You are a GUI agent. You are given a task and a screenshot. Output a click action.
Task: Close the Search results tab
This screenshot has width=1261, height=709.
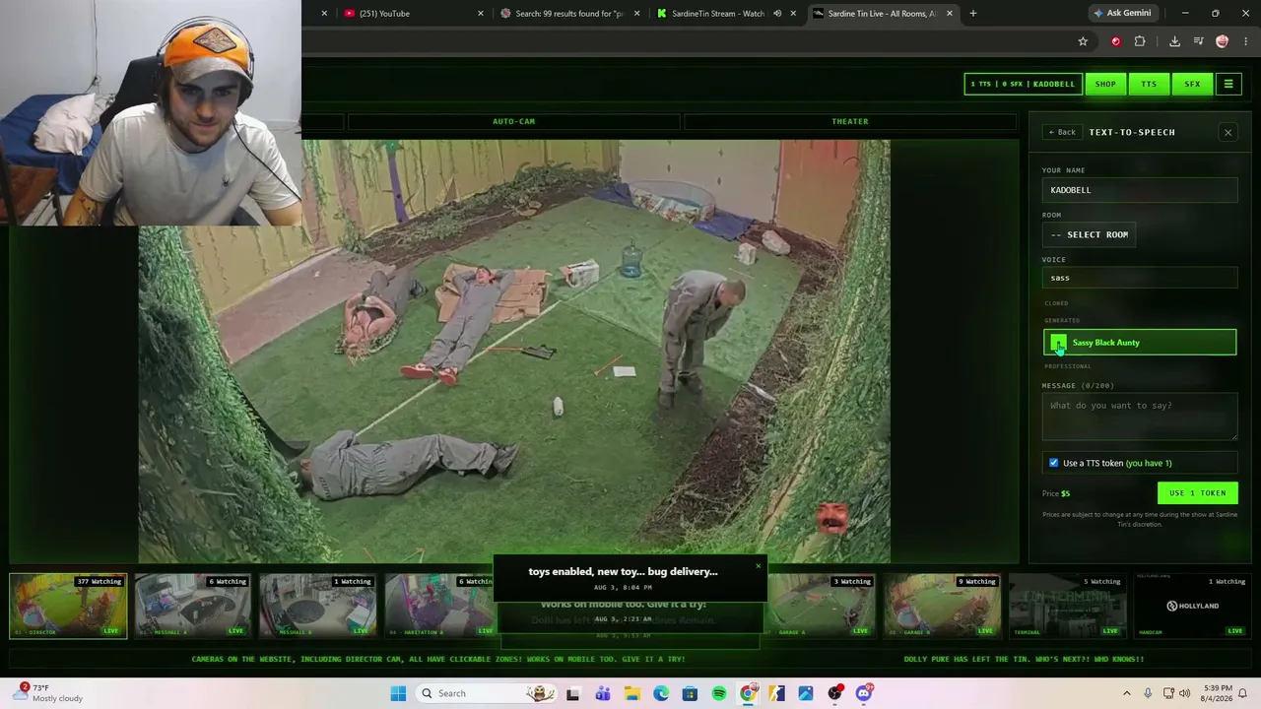636,13
